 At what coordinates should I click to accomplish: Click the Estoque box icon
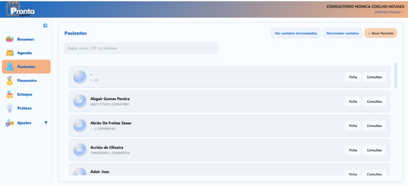point(10,95)
